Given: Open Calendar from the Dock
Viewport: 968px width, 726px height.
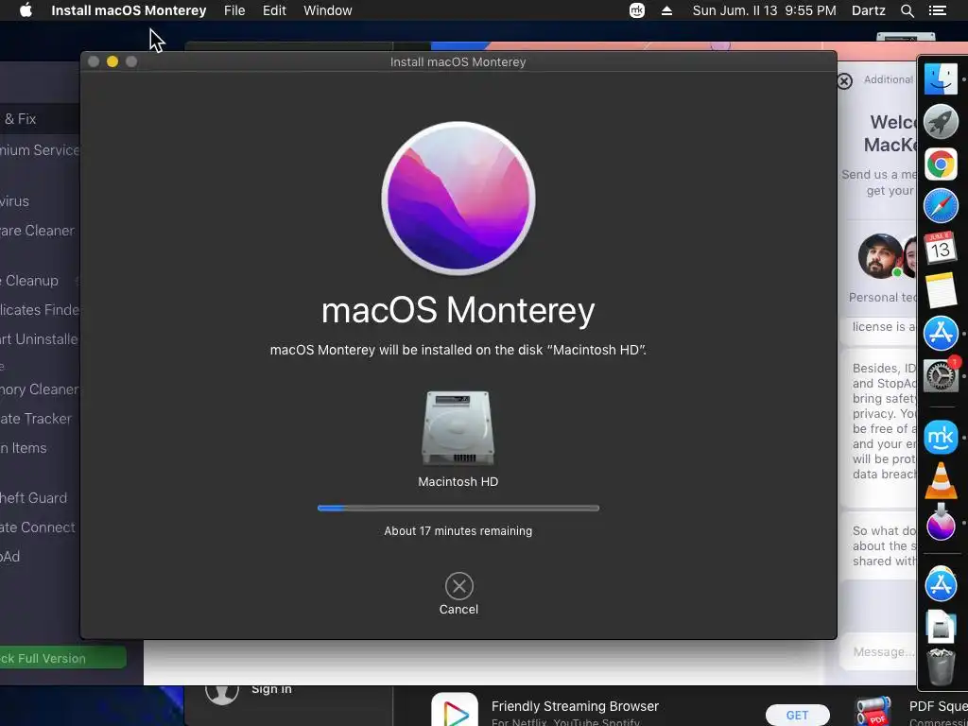Looking at the screenshot, I should (x=941, y=249).
